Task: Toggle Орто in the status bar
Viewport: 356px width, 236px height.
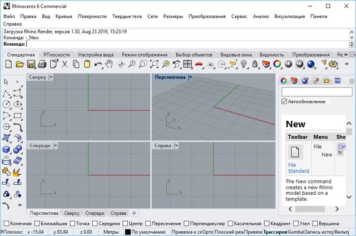Action: point(208,232)
